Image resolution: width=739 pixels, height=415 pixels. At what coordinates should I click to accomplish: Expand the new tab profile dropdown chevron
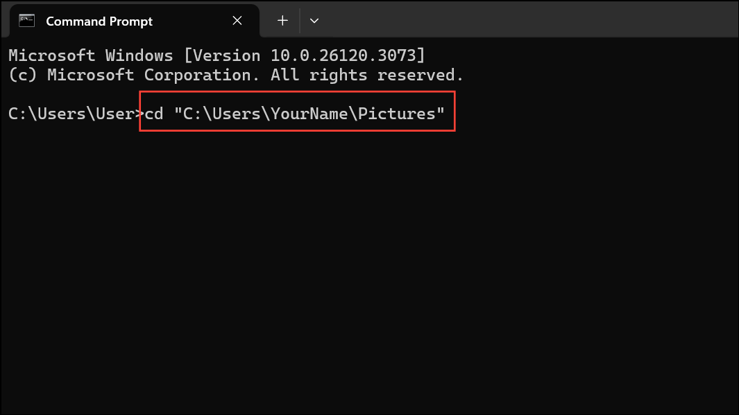click(314, 21)
